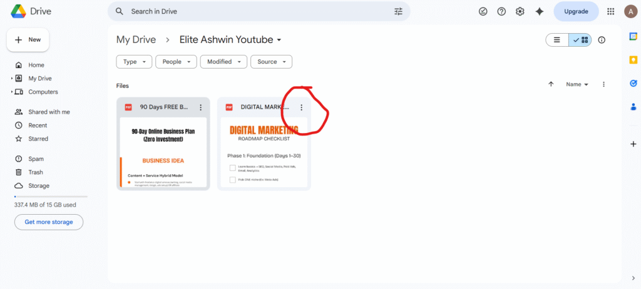Click the Gemini sparkle icon
Screen dimensions: 641x289
(x=540, y=11)
